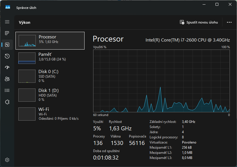Expand the hamburger navigation menu
The width and height of the screenshot is (237, 167).
tap(7, 22)
